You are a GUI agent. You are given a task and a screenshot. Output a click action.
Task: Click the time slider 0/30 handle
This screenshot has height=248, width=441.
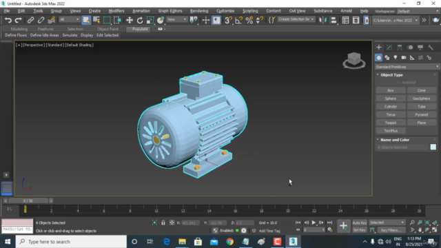tap(28, 200)
